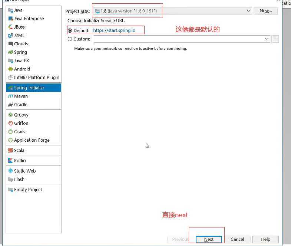Select the IntelliJ Platform Plugin entry text
Image resolution: width=291 pixels, height=246 pixels.
point(37,77)
